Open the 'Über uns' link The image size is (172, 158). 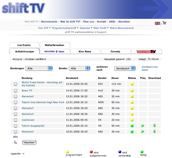tap(88, 22)
